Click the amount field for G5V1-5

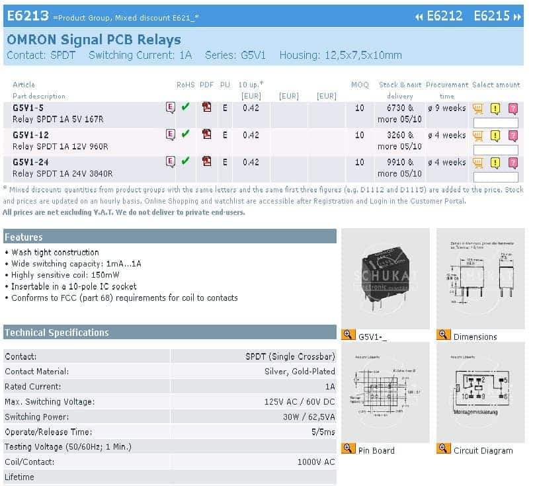(x=495, y=122)
